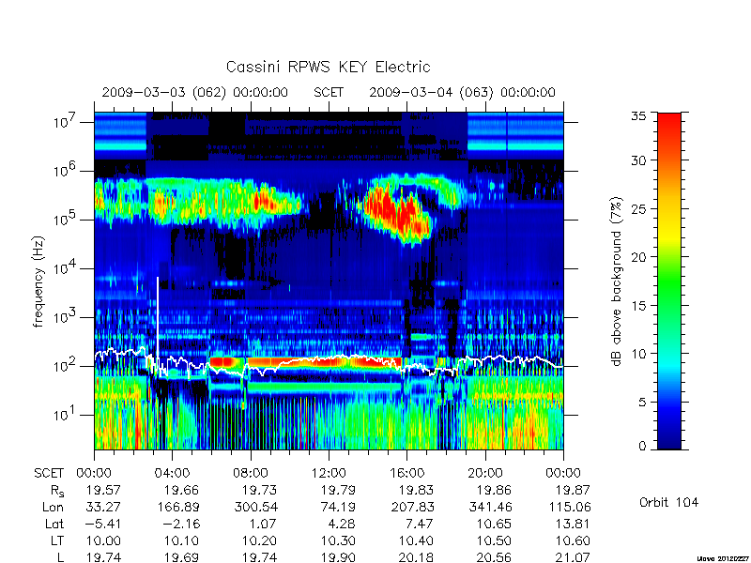Image resolution: width=751 pixels, height=563 pixels.
Task: Click the longitude value 207.83
Action: pyautogui.click(x=411, y=507)
